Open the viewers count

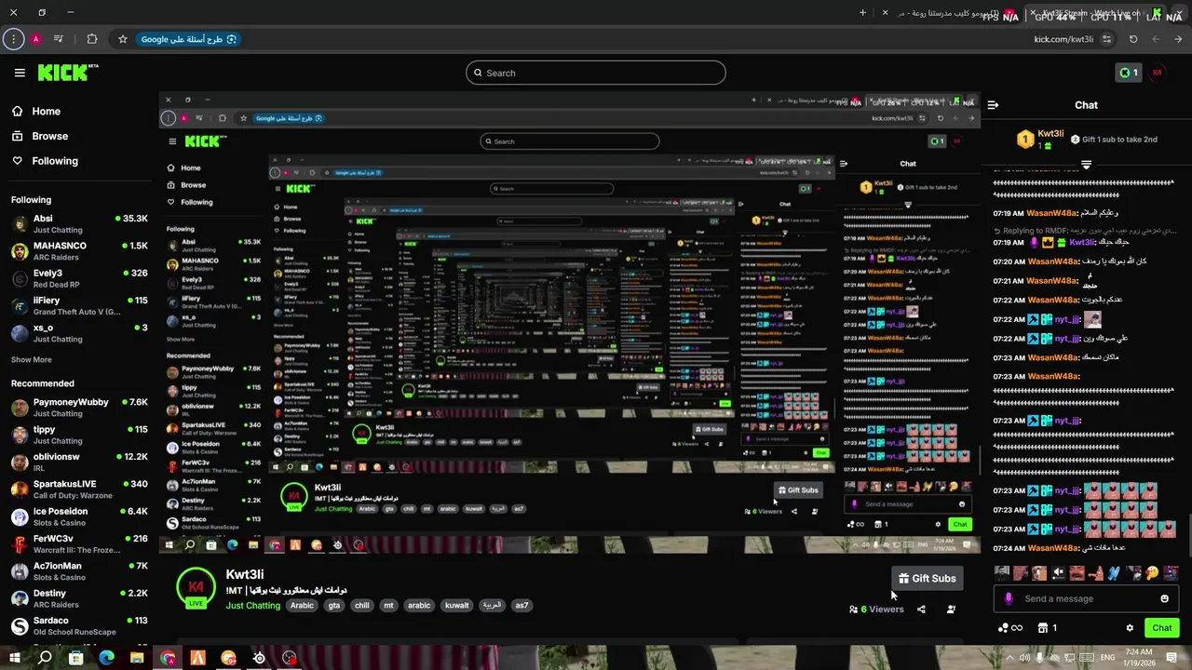[876, 610]
